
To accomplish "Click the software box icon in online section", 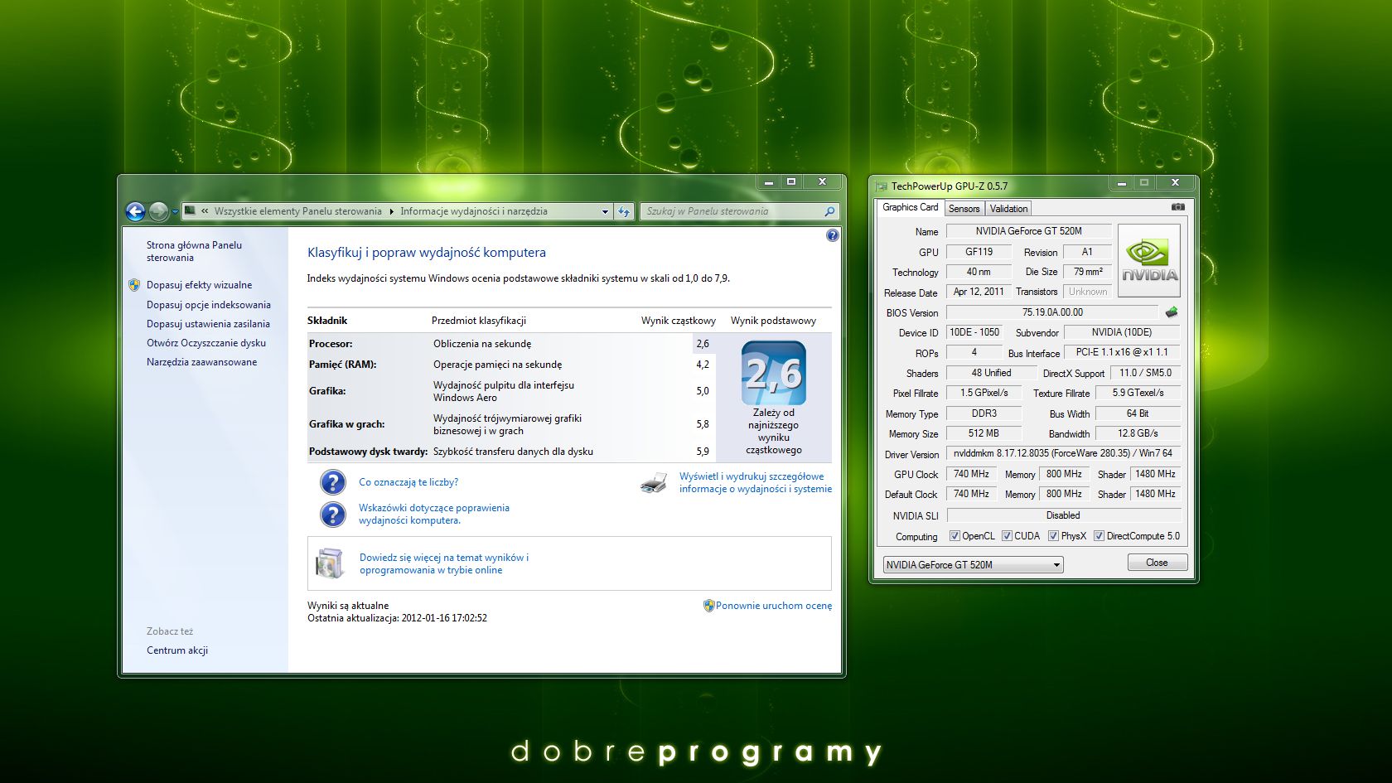I will (330, 563).
